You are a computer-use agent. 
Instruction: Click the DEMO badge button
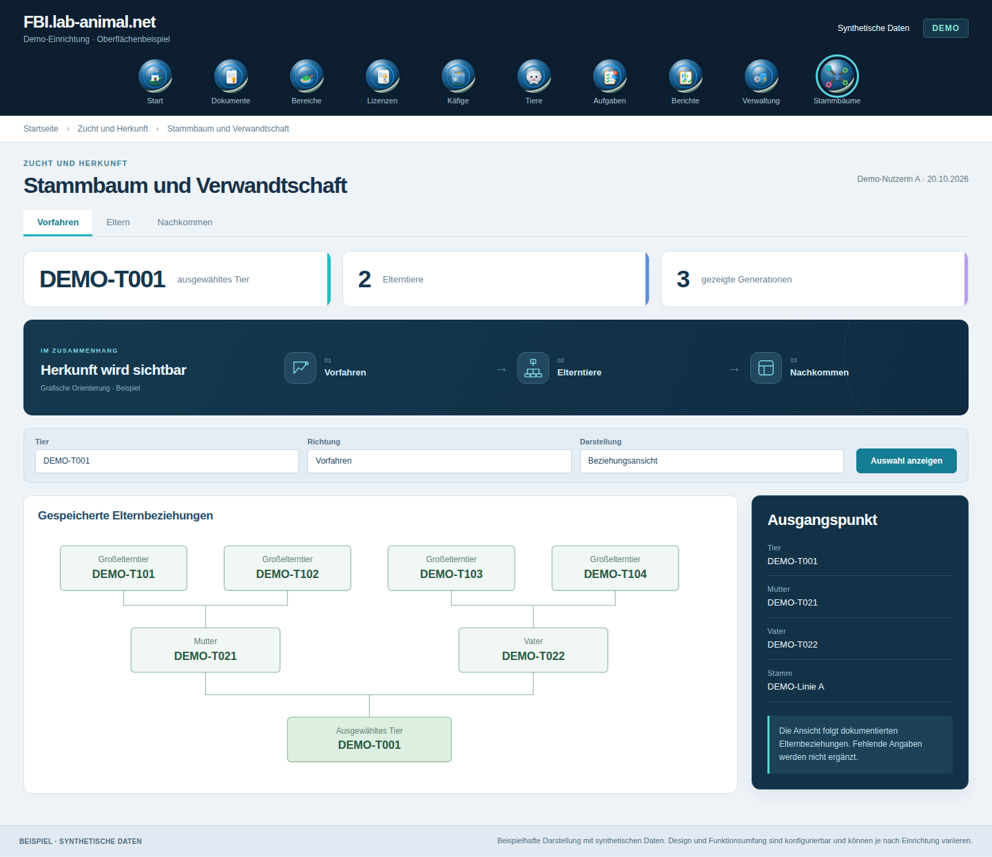point(946,28)
